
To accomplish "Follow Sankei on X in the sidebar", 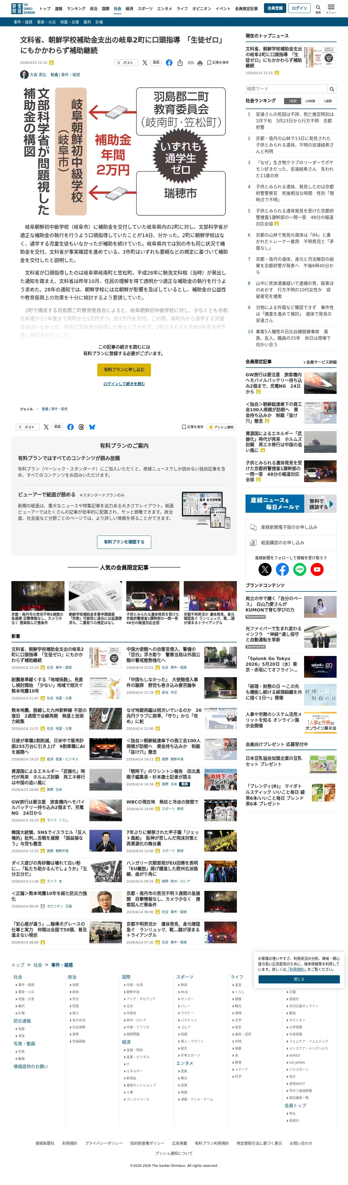I will (265, 569).
